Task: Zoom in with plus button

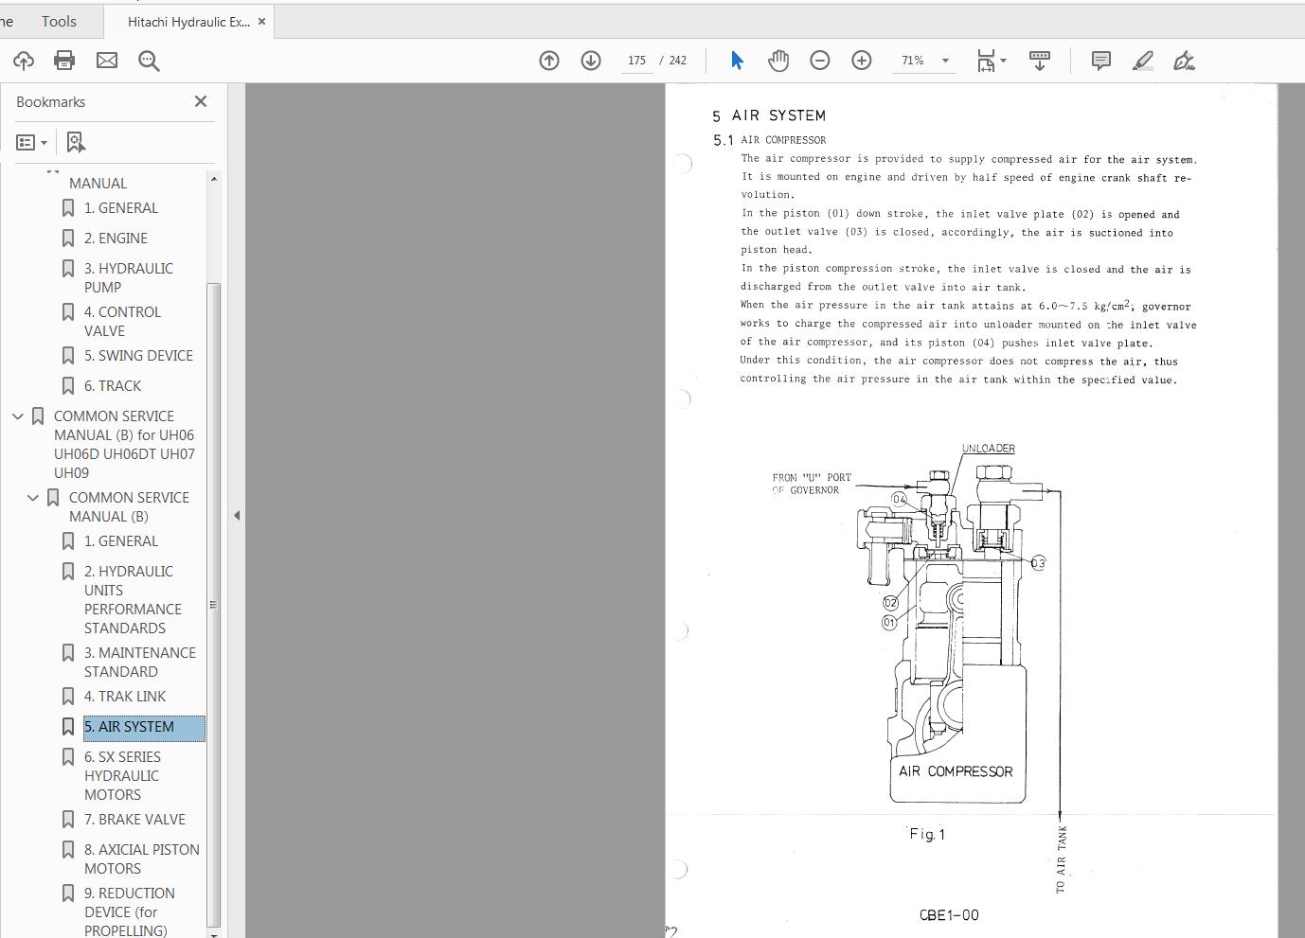Action: pos(862,61)
